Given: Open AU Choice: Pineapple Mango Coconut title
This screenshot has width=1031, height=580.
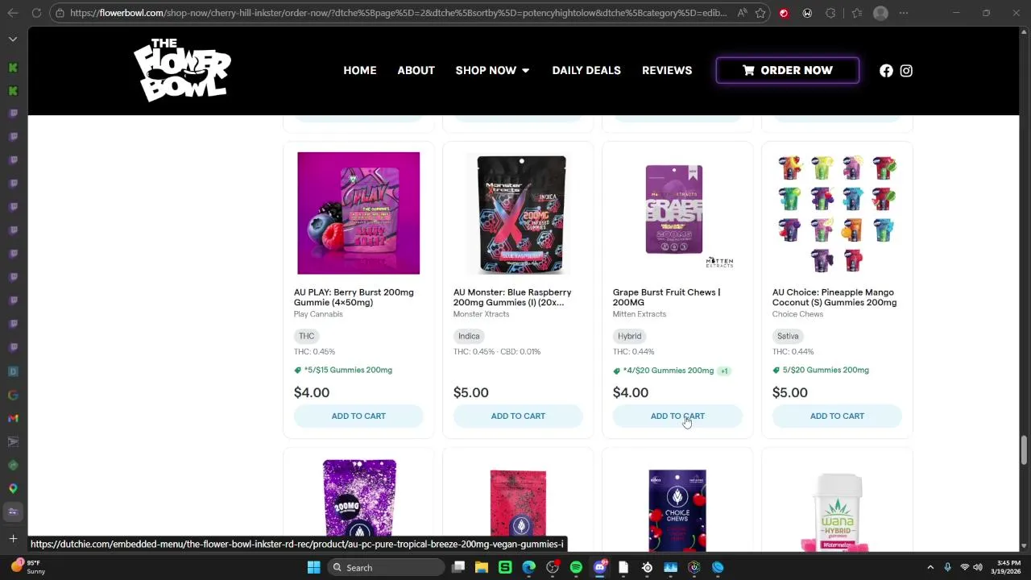Looking at the screenshot, I should [834, 297].
